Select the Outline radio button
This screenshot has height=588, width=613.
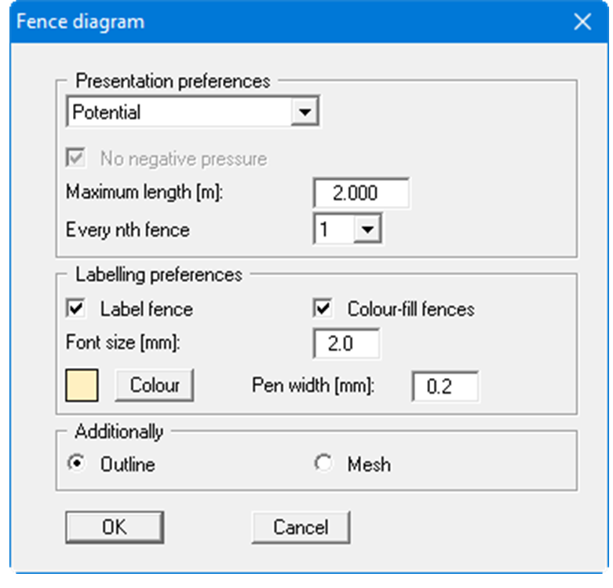click(x=76, y=464)
